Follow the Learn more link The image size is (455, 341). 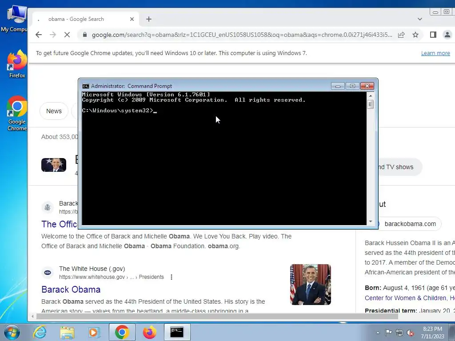click(435, 53)
